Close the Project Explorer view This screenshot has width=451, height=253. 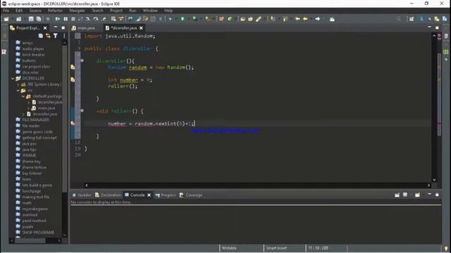[x=45, y=28]
